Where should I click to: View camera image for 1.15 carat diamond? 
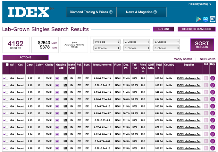[57, 106]
